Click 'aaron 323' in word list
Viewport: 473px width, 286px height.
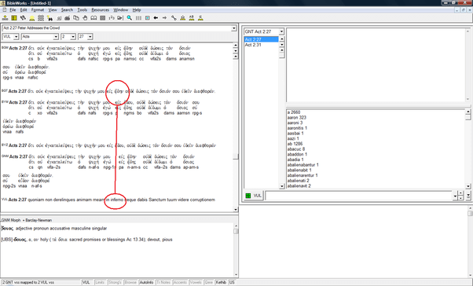tap(296, 117)
